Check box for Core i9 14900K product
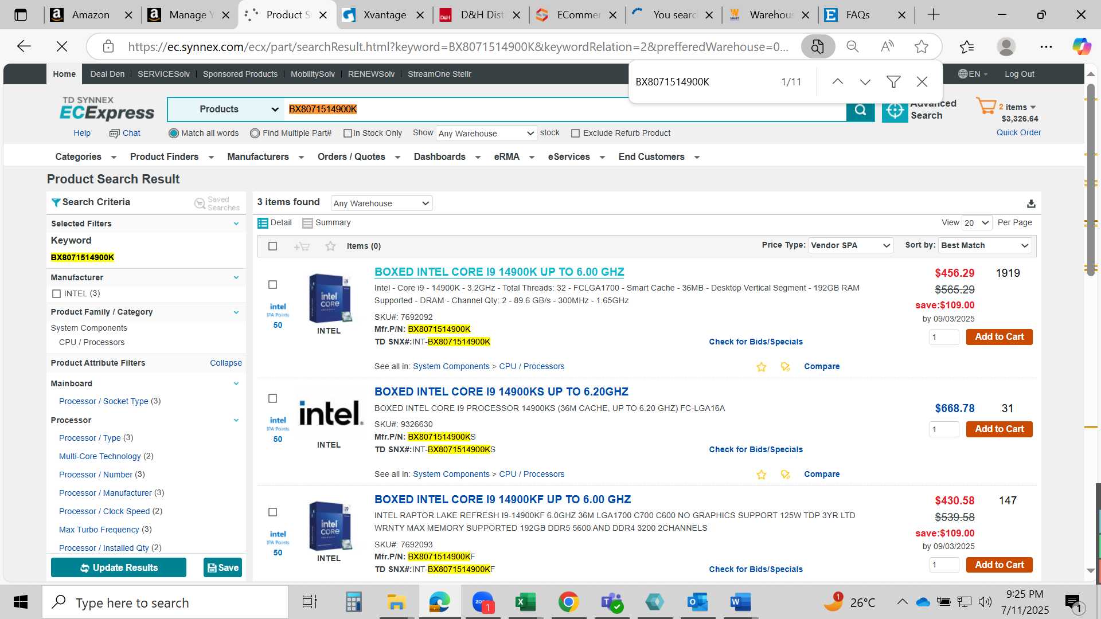This screenshot has width=1101, height=619. (272, 285)
